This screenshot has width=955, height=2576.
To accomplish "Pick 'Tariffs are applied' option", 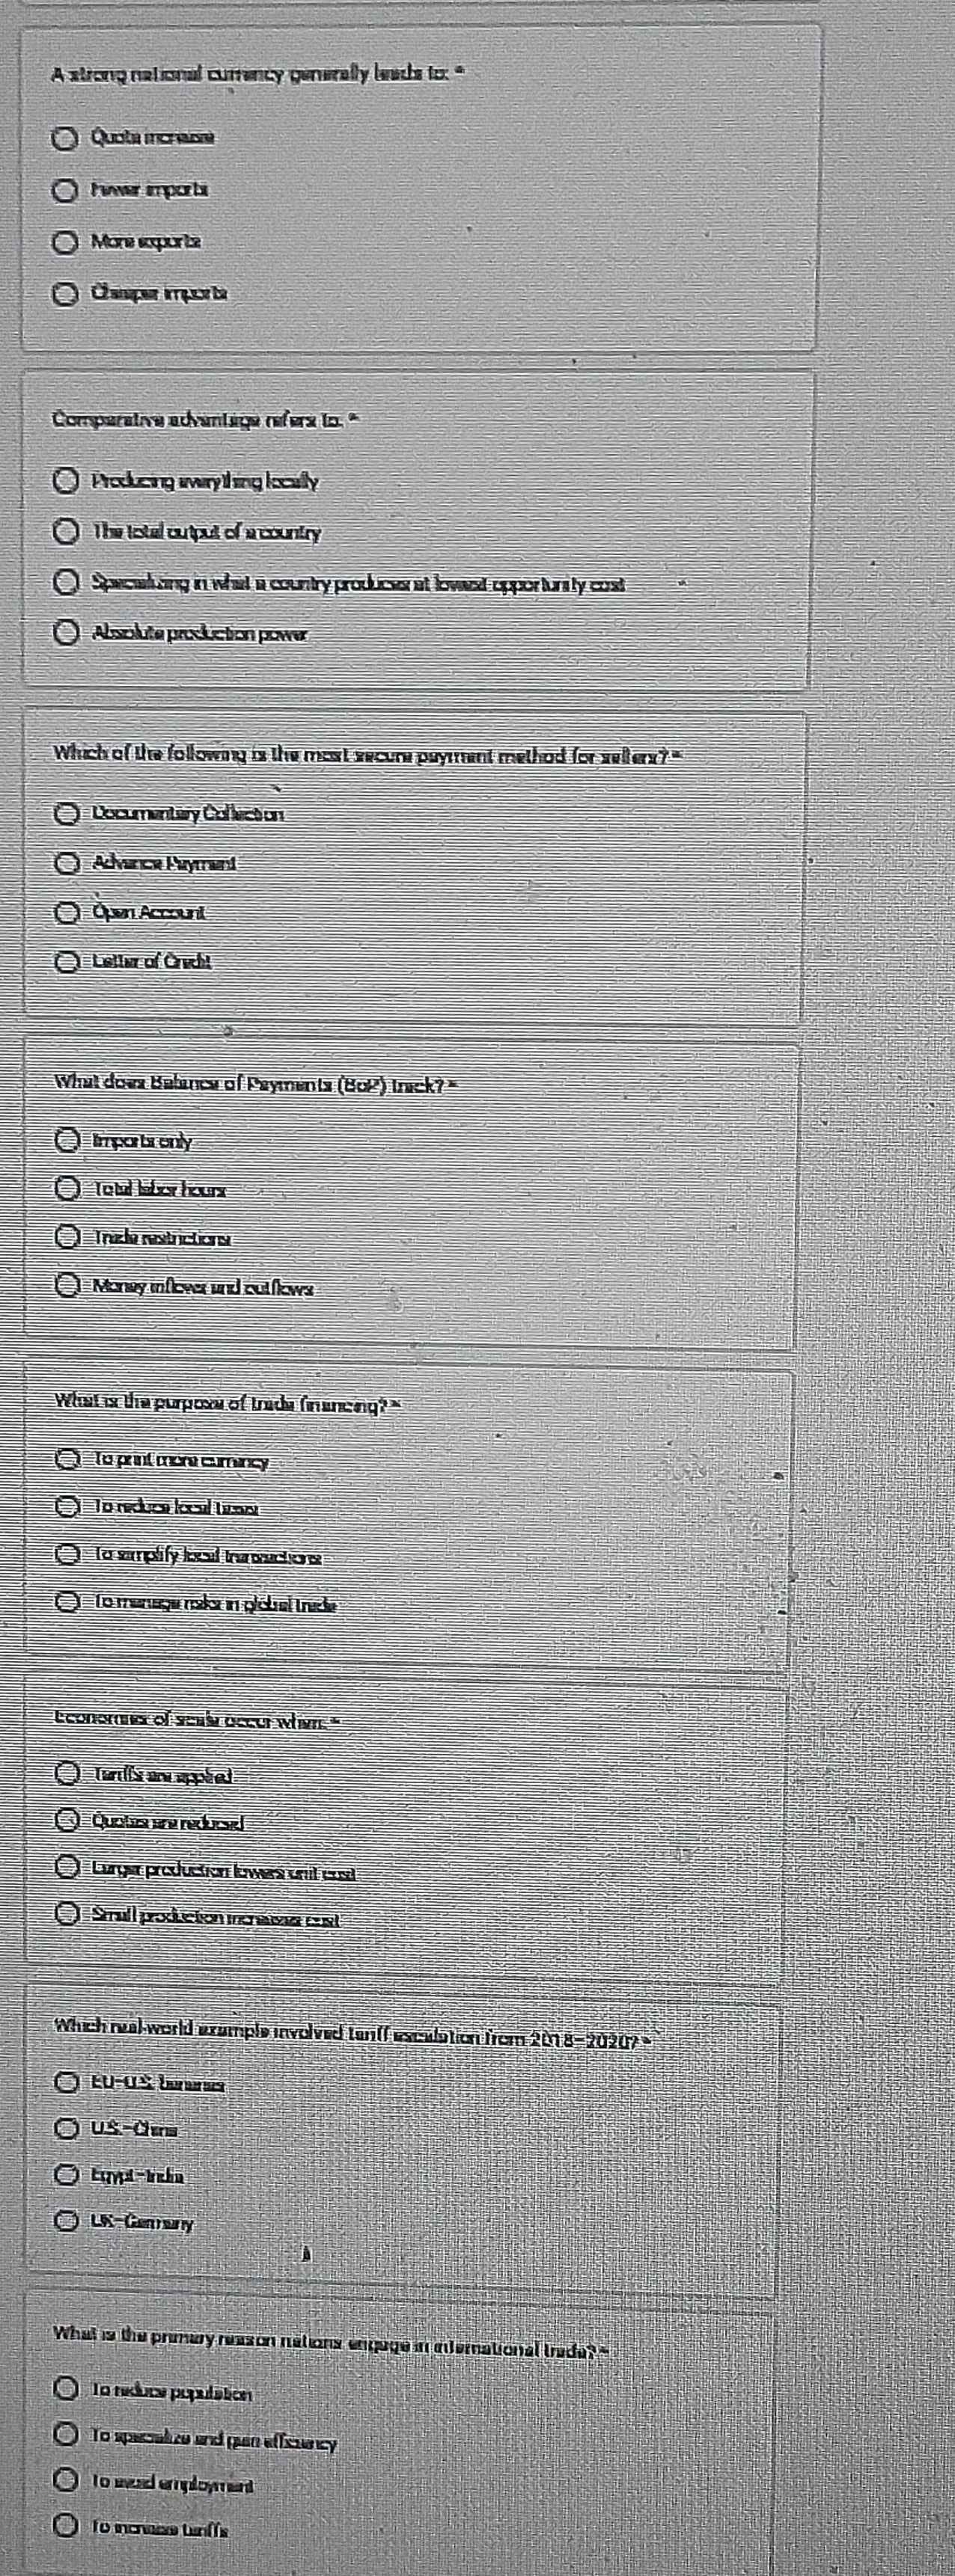I will 66,1775.
